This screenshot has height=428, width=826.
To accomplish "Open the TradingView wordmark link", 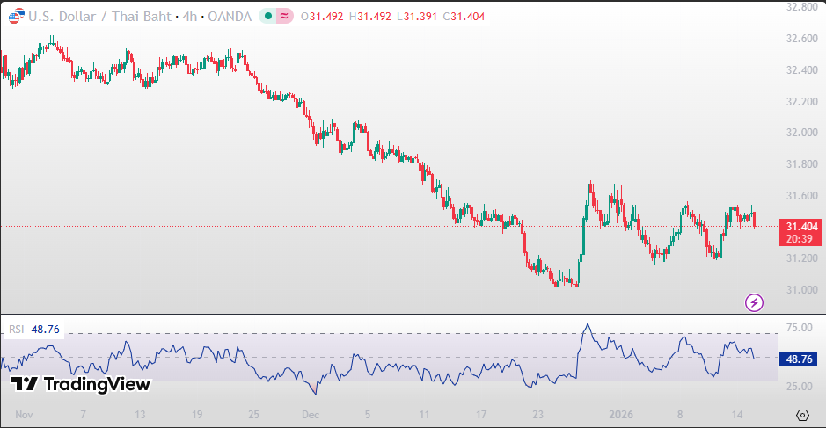I will click(x=97, y=384).
